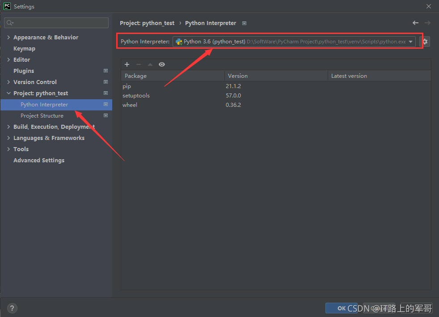This screenshot has width=439, height=317.
Task: Click version 0.36.2 of wheel
Action: (x=233, y=105)
